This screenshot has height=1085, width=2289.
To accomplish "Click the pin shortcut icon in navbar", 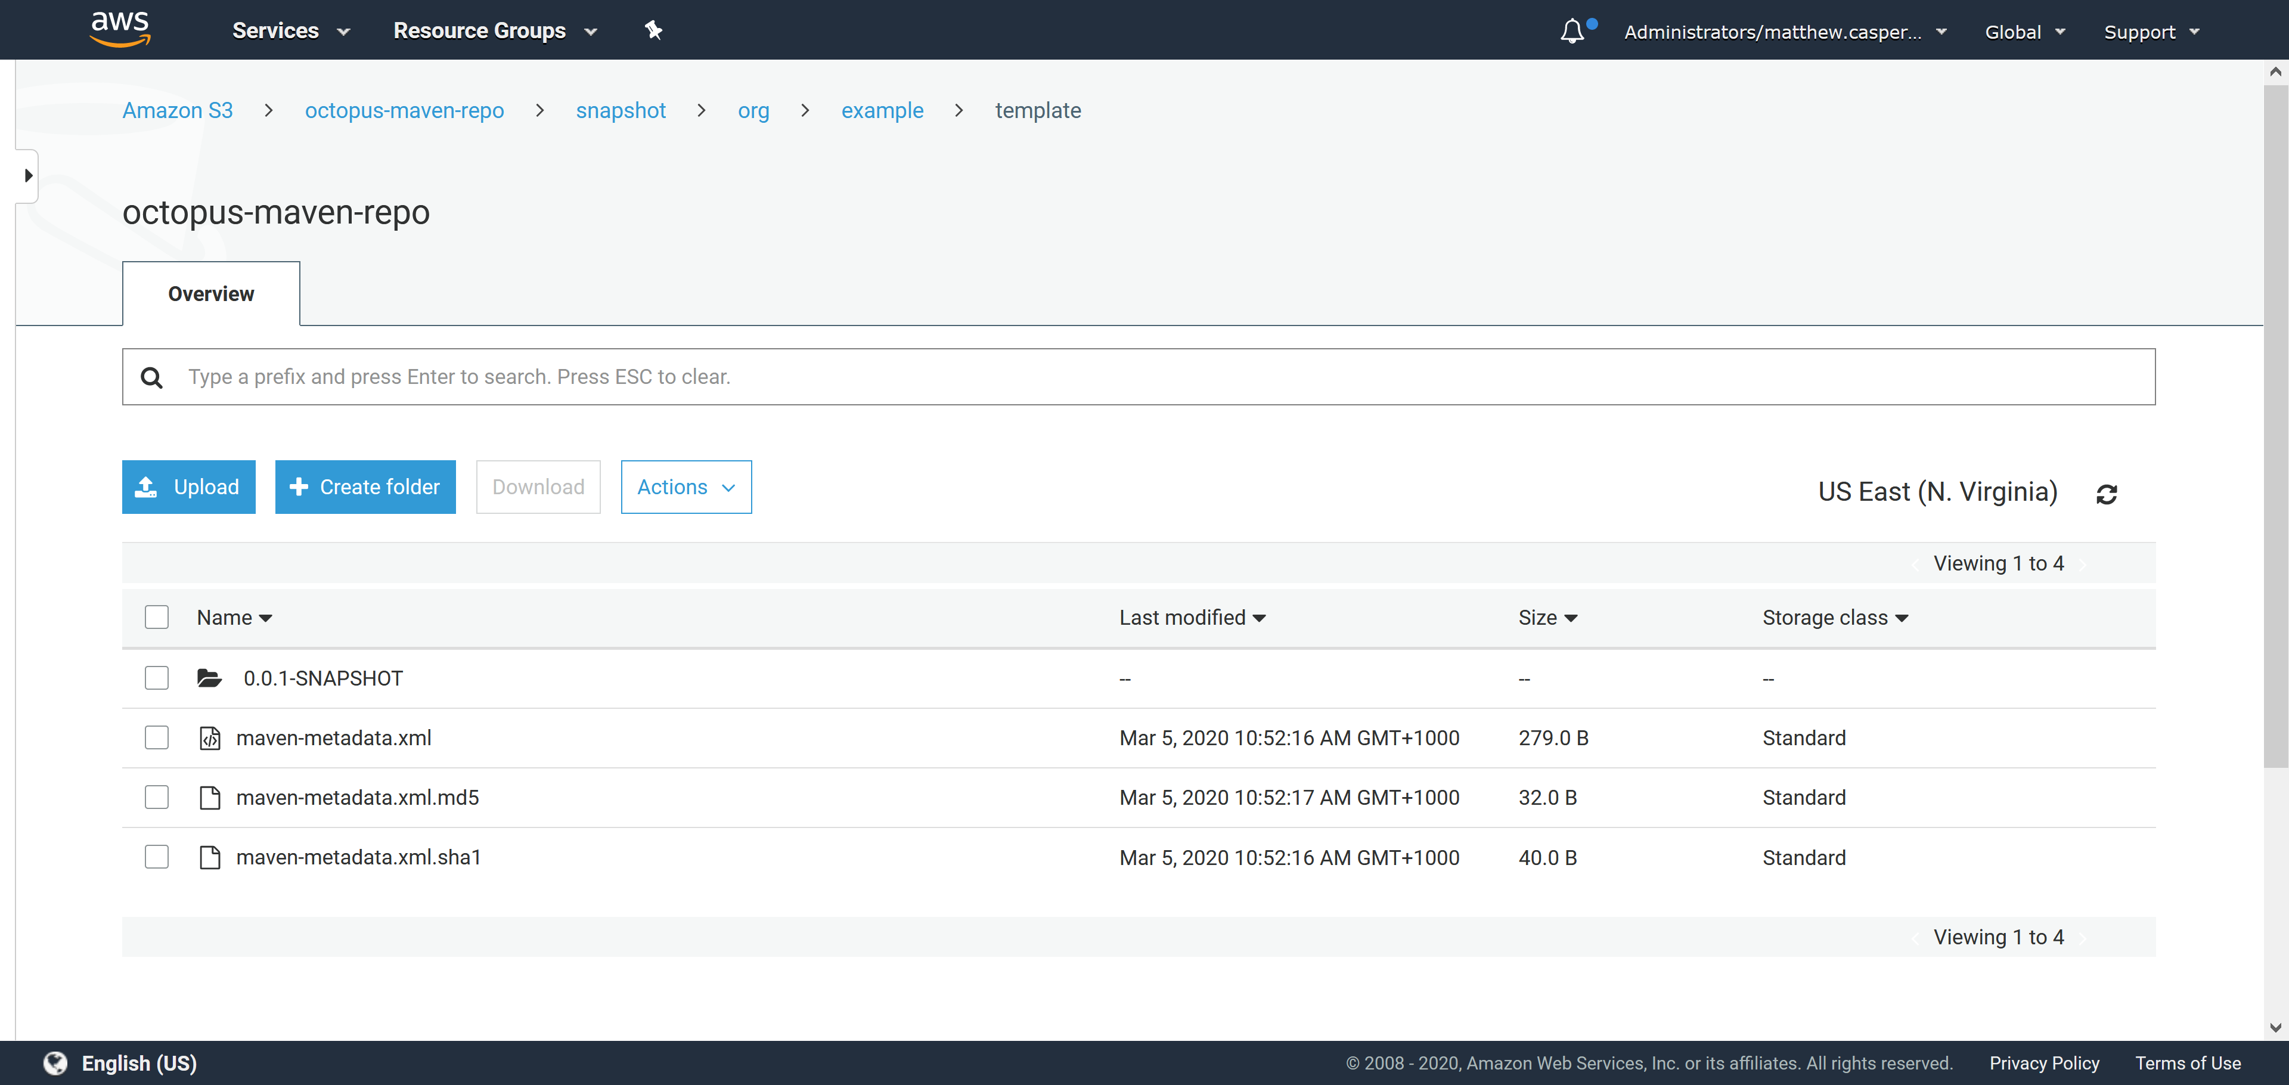I will tap(653, 31).
